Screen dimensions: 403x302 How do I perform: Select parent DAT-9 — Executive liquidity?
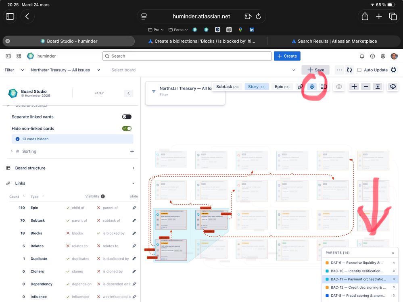(x=360, y=263)
